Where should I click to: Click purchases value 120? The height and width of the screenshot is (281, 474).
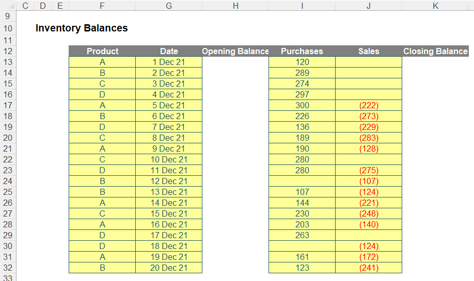pyautogui.click(x=302, y=62)
